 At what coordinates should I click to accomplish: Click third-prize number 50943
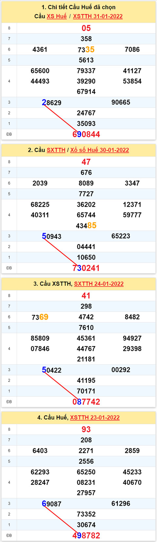tap(52, 236)
